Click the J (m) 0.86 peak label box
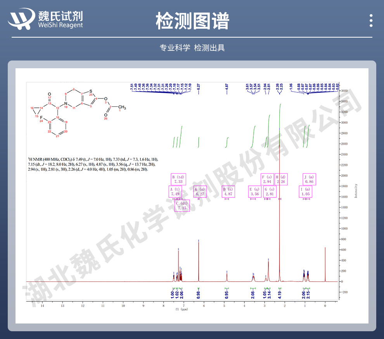 click(x=309, y=179)
